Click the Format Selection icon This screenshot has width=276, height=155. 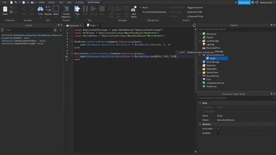(66, 9)
